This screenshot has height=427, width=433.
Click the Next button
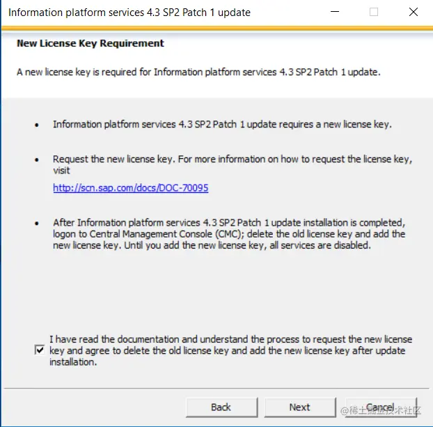pyautogui.click(x=300, y=407)
